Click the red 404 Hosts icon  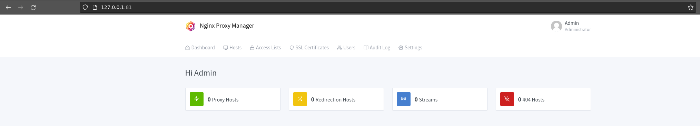507,99
